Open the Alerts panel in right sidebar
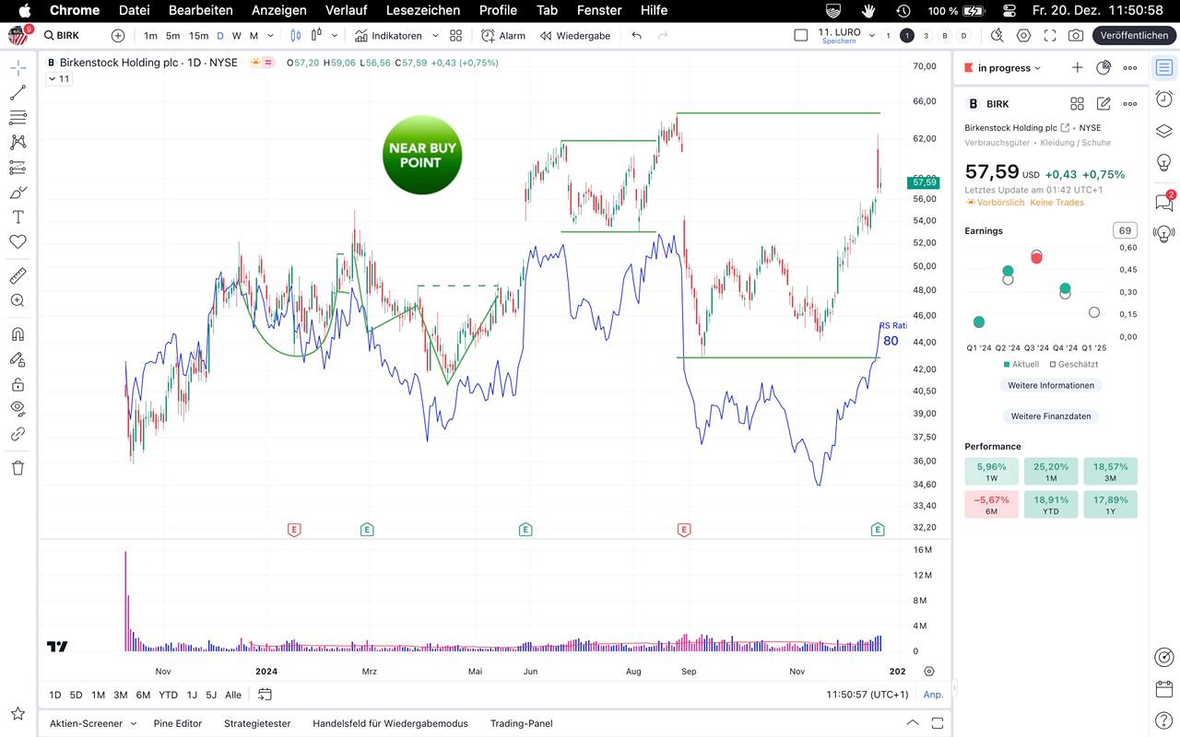The height and width of the screenshot is (737, 1180). 1164,99
